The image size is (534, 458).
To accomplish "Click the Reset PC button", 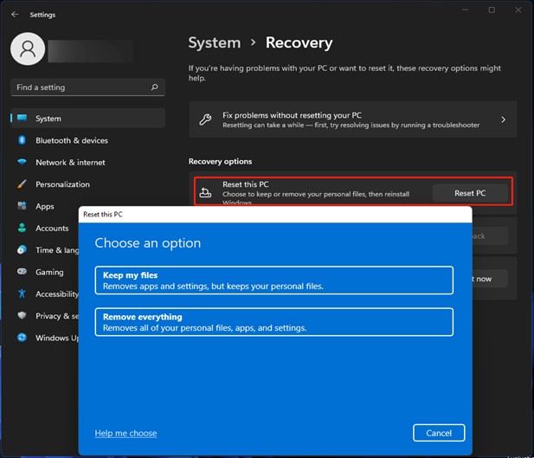I will (x=470, y=193).
